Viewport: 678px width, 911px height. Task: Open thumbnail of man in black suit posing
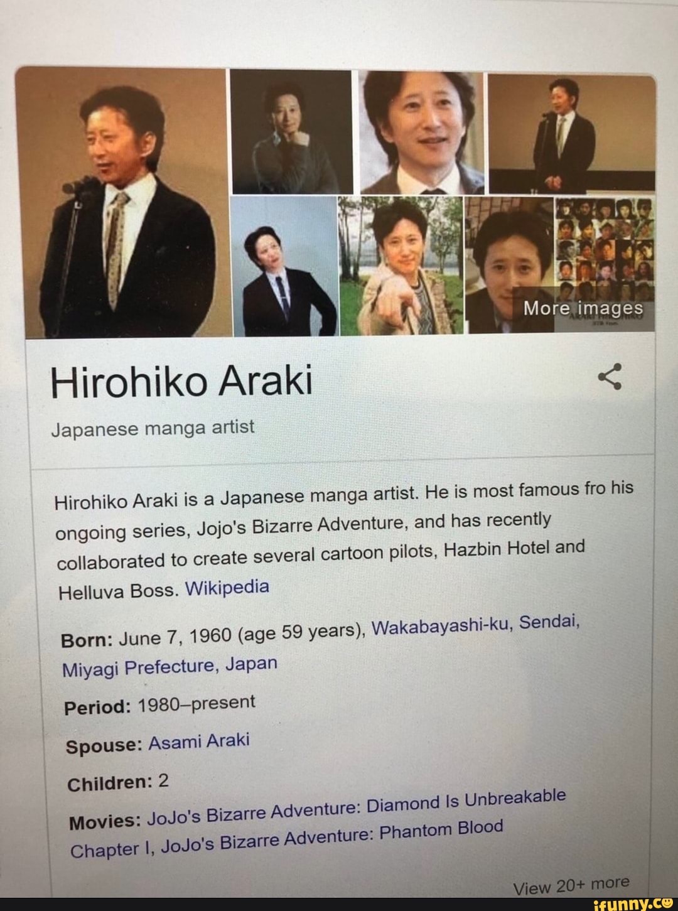282,266
